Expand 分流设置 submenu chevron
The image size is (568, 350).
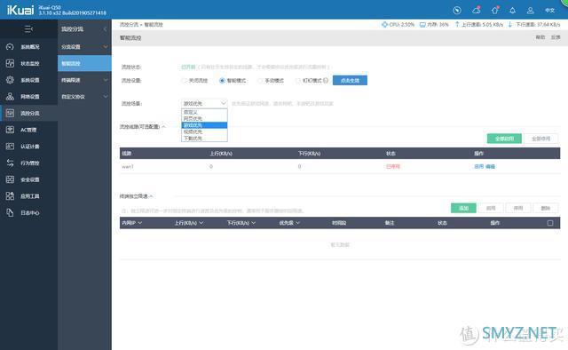[x=106, y=47]
